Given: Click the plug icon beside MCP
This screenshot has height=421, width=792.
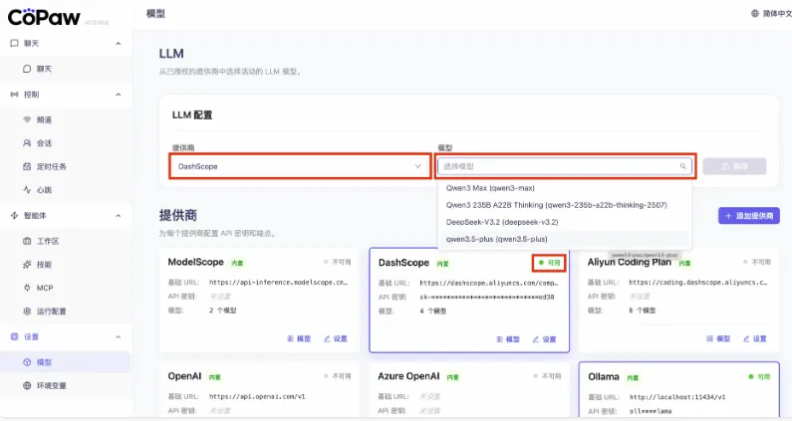Looking at the screenshot, I should click(27, 288).
